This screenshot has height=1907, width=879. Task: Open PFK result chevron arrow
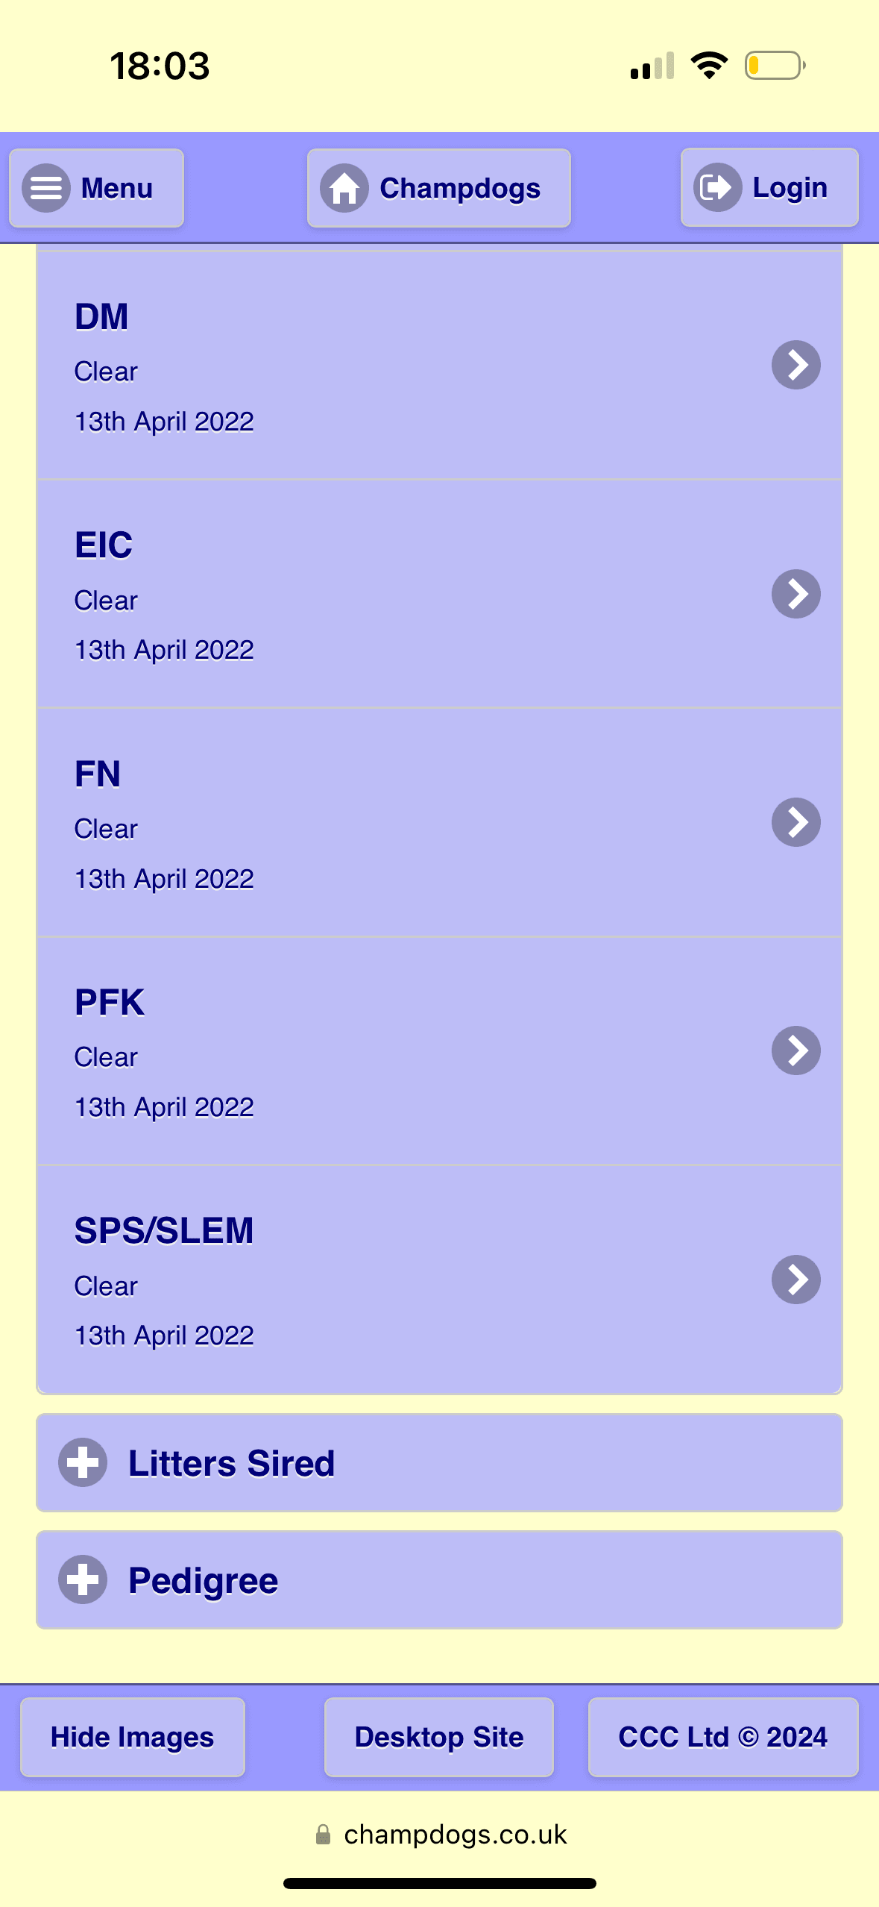pos(796,1050)
